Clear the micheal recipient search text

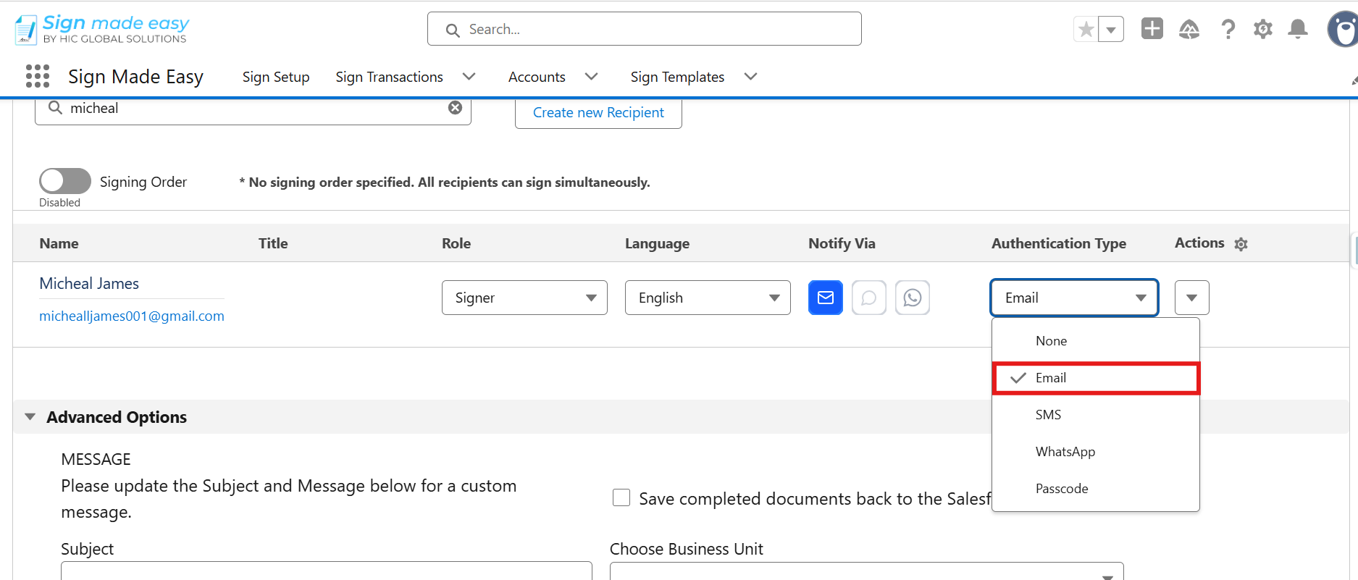coord(455,108)
